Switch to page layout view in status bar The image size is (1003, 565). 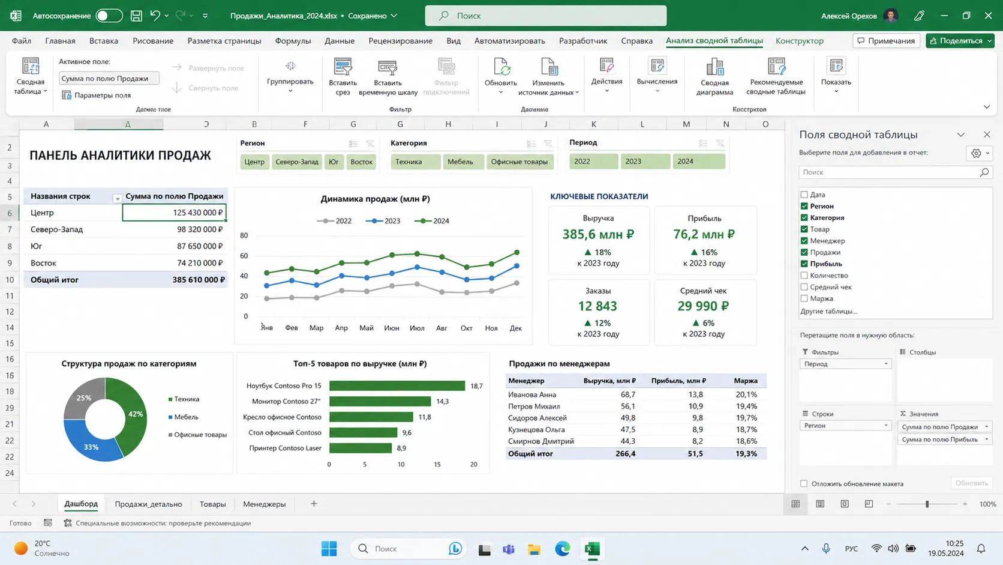[x=820, y=504]
